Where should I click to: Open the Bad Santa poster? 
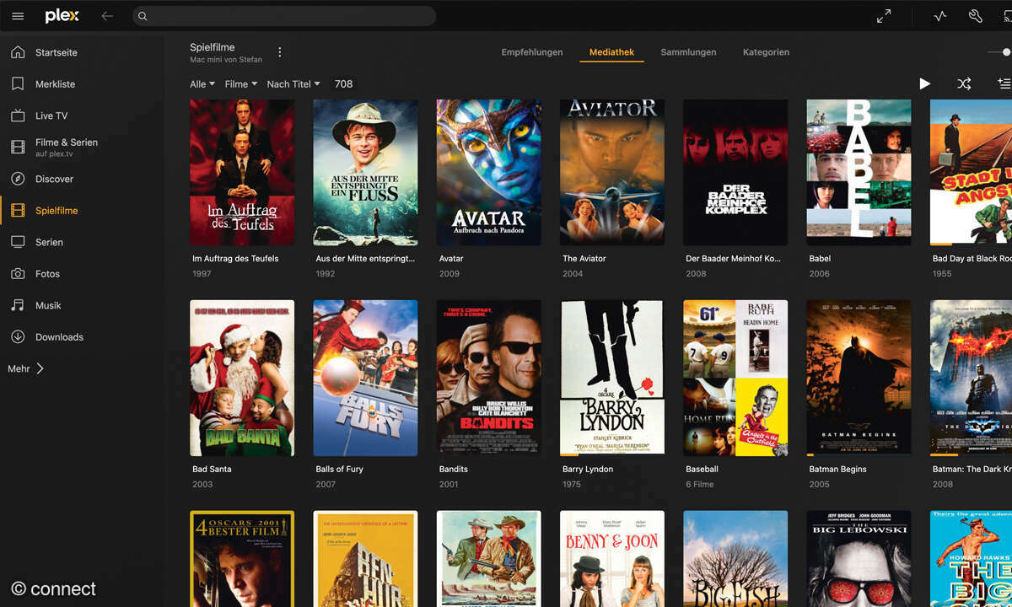click(242, 378)
